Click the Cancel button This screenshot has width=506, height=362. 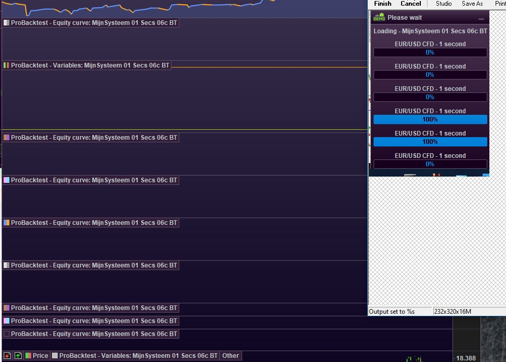pos(410,4)
